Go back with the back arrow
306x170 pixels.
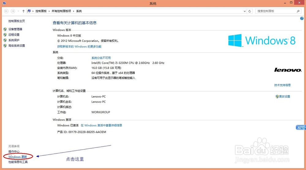pyautogui.click(x=6, y=11)
